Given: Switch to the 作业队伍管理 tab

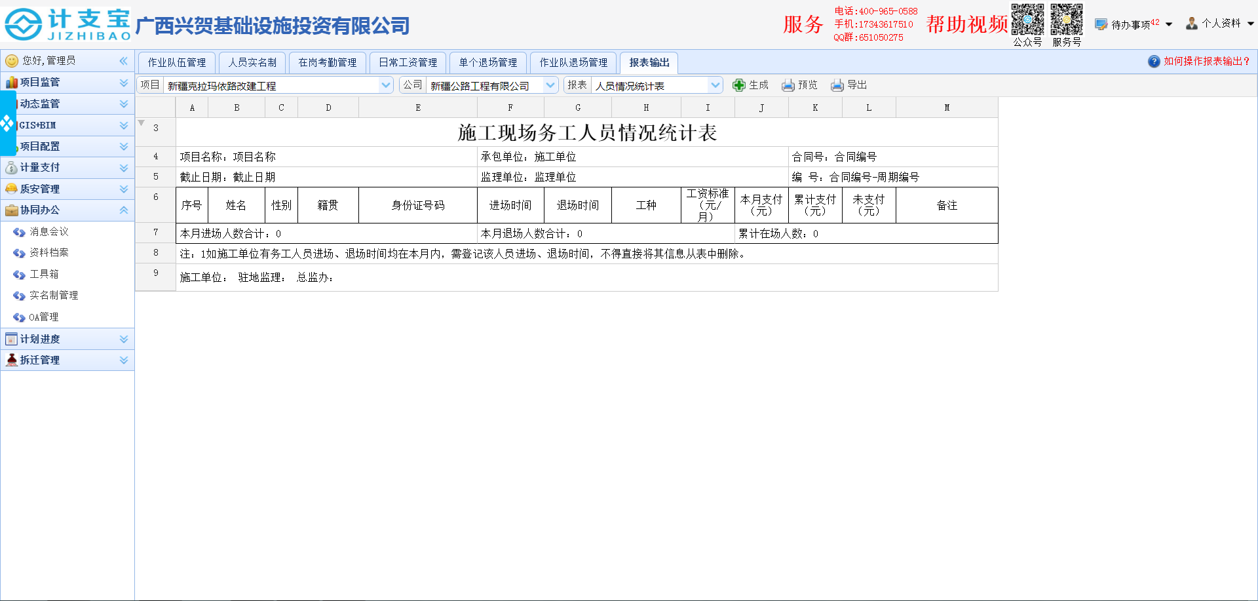Looking at the screenshot, I should coord(177,63).
